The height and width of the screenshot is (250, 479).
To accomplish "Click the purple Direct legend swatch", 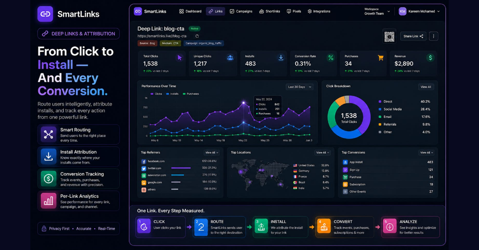I will 380,102.
